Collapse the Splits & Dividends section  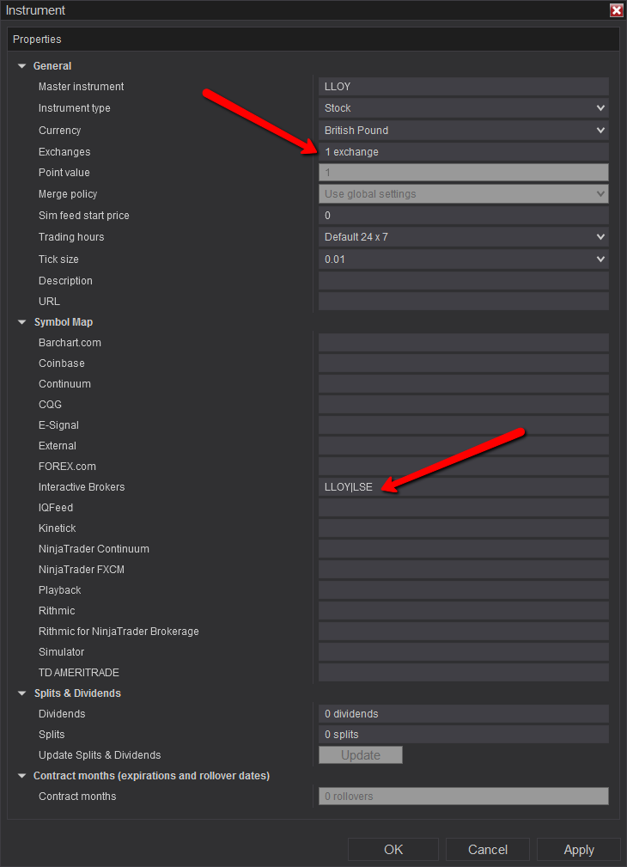pos(22,693)
